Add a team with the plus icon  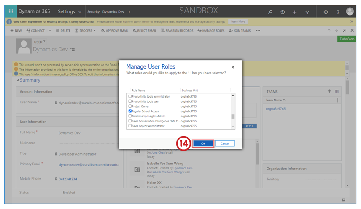click(x=329, y=91)
